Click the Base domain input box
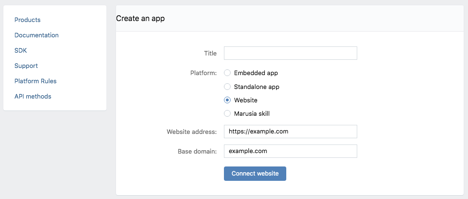This screenshot has width=468, height=199. click(x=291, y=151)
